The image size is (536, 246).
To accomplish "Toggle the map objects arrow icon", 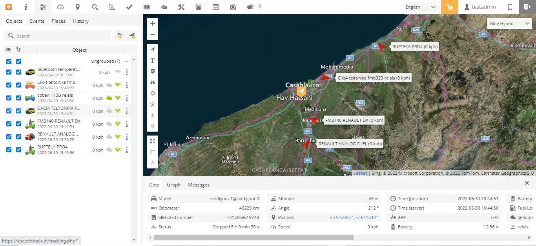I will (x=153, y=49).
